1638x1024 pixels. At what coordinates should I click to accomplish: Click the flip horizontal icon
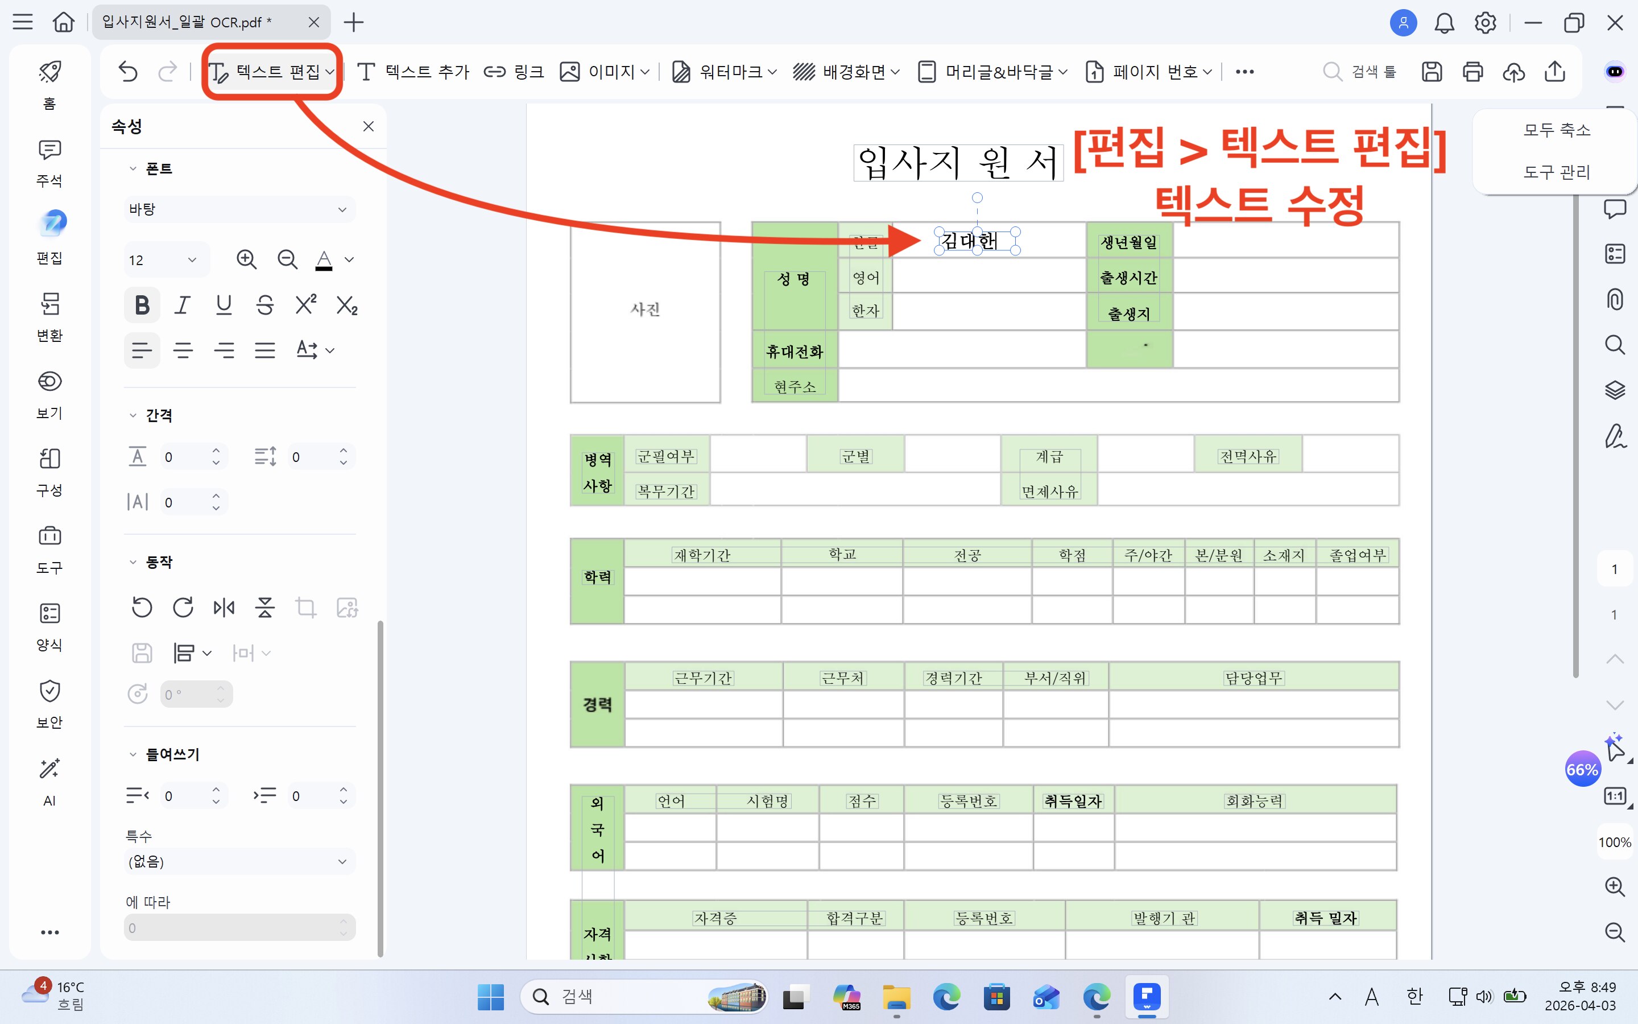[224, 608]
